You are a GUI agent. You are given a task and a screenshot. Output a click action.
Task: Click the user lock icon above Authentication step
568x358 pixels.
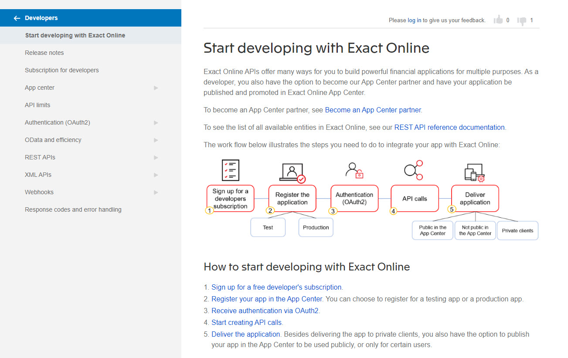354,170
